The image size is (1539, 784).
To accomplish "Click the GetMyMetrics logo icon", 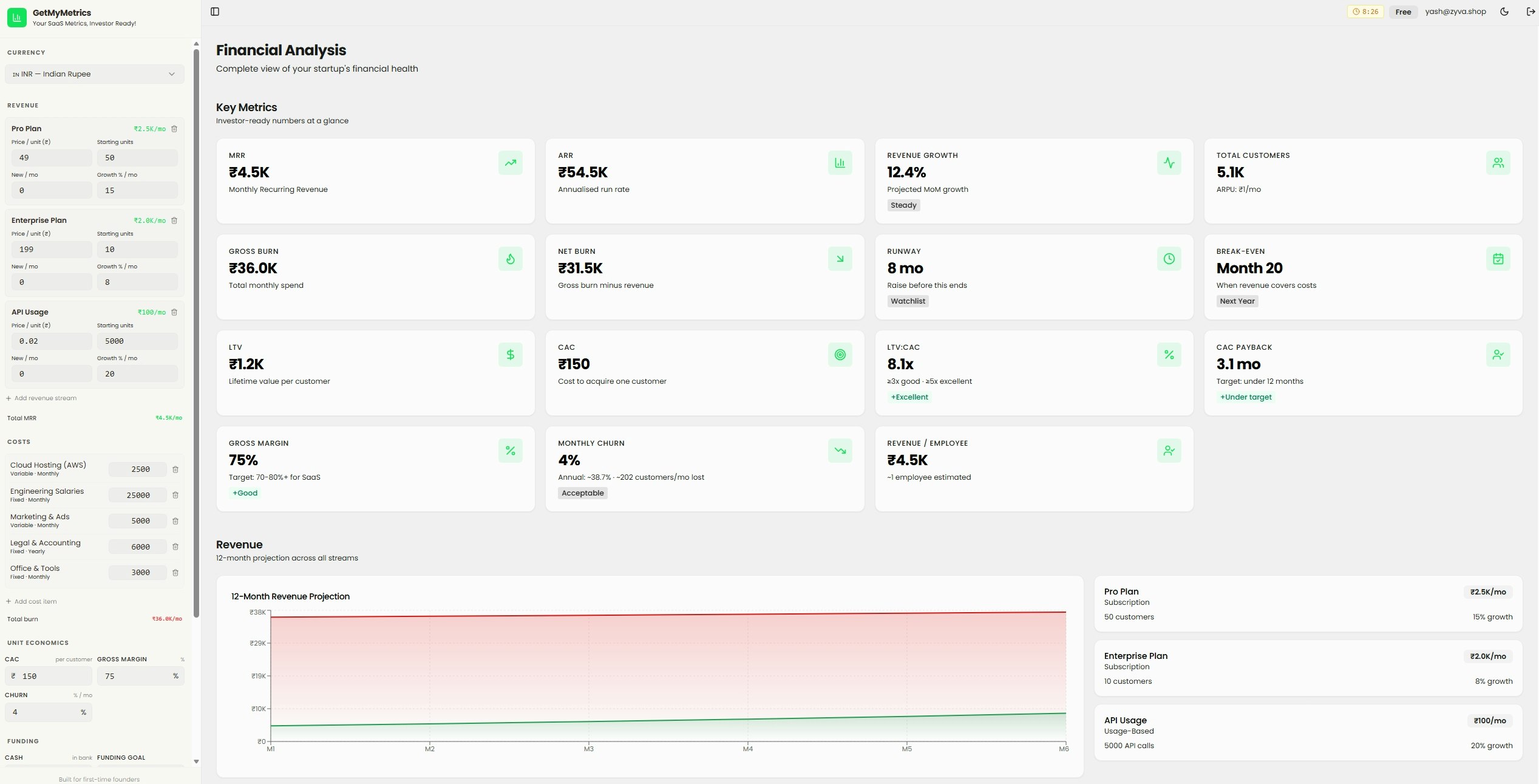I will pyautogui.click(x=17, y=17).
